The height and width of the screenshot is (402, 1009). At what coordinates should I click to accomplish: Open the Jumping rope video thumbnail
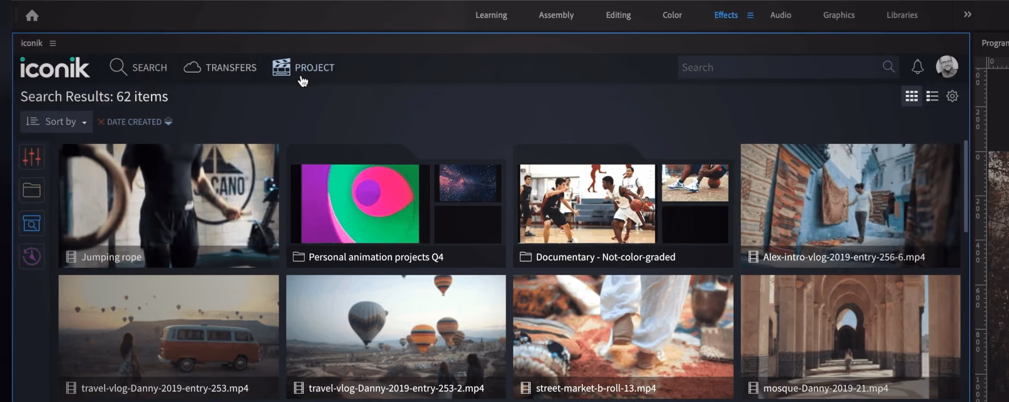[x=169, y=206]
